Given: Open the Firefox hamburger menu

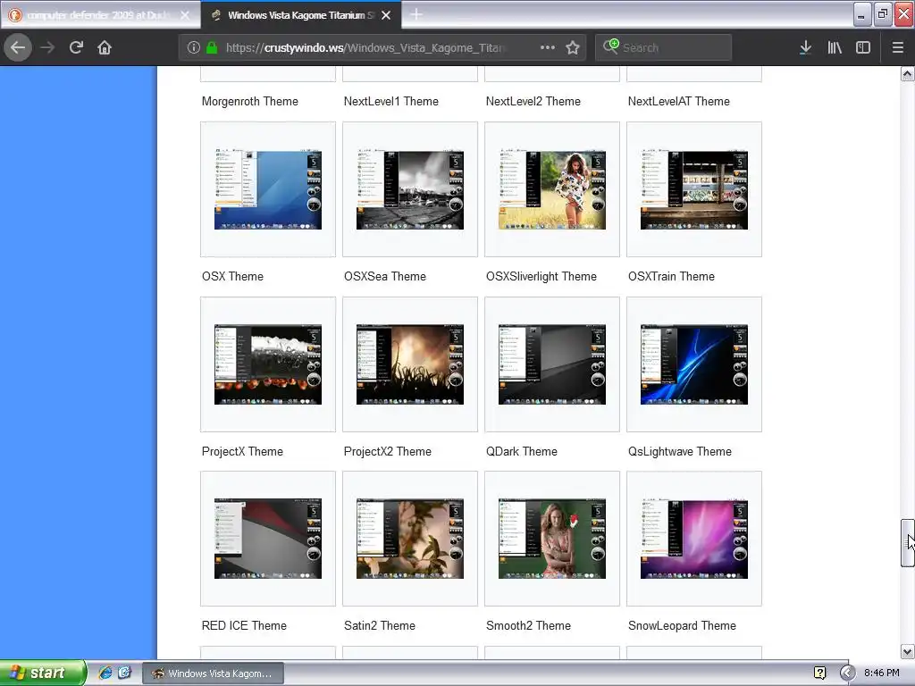Looking at the screenshot, I should click(897, 47).
